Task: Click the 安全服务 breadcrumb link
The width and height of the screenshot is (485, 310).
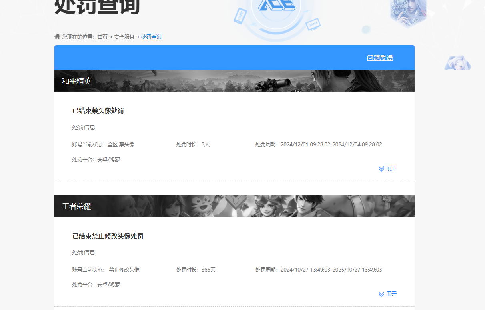Action: tap(124, 36)
